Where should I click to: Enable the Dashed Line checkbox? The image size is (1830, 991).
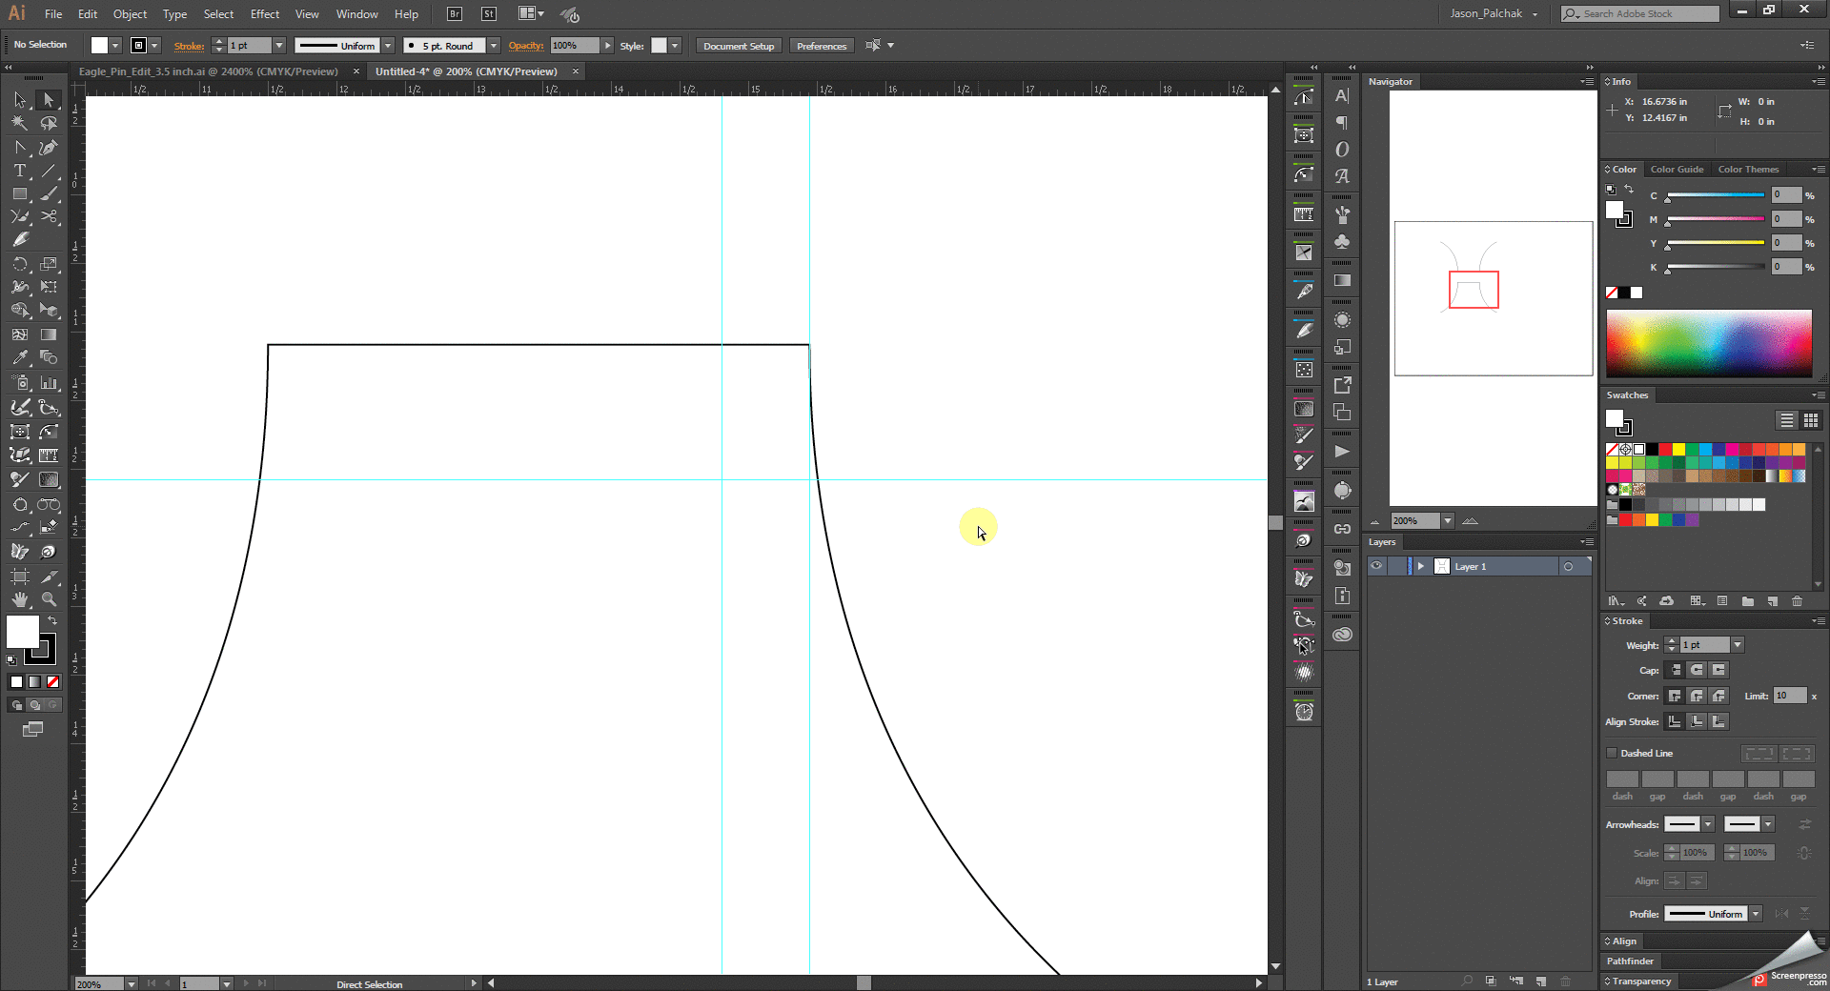[1612, 753]
